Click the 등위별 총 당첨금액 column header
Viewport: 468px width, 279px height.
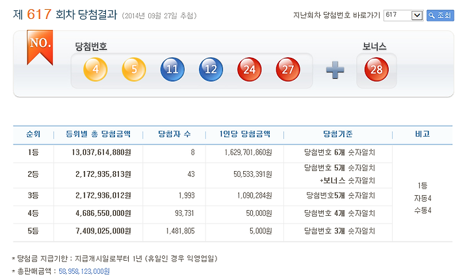pyautogui.click(x=98, y=134)
